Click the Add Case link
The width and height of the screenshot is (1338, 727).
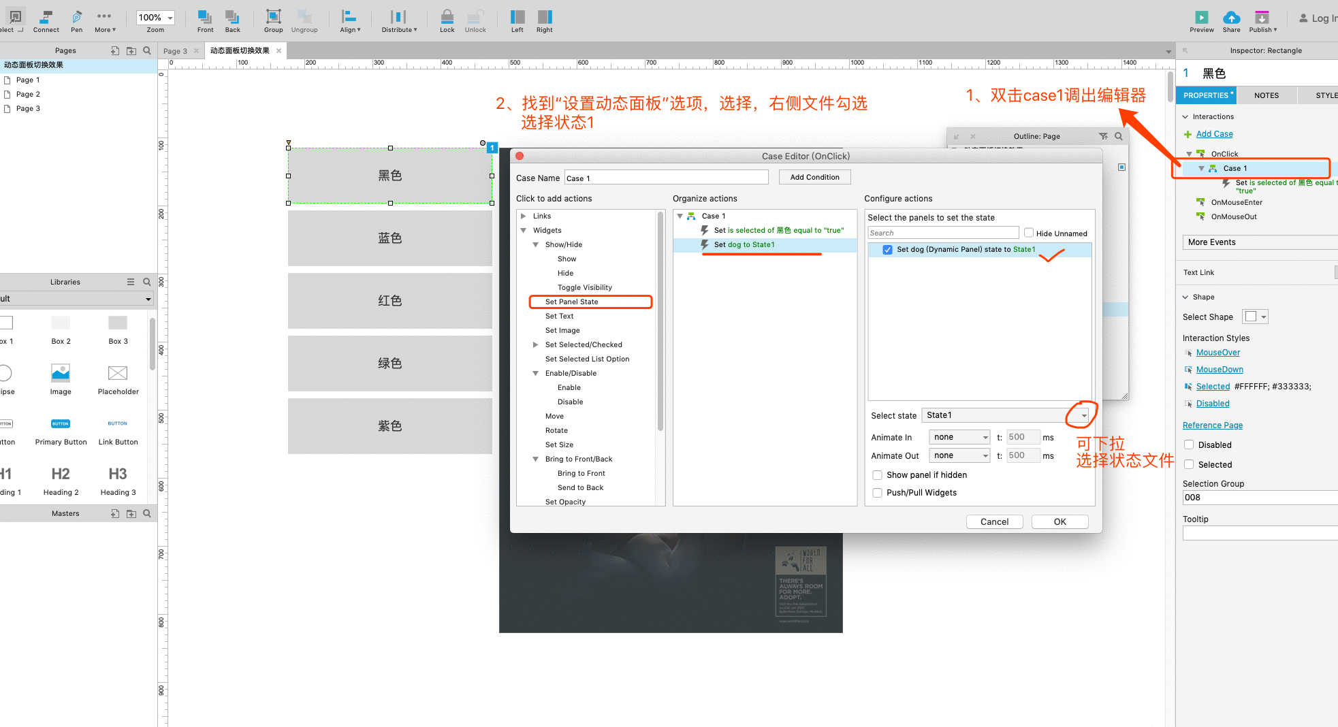(1214, 134)
